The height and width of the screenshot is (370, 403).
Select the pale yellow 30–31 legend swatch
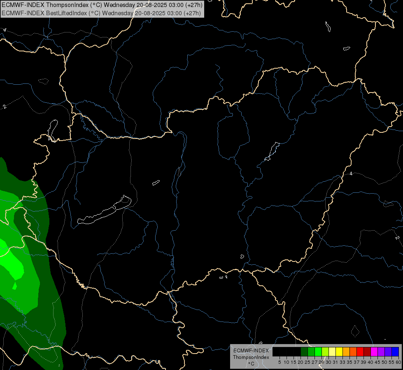332,352
